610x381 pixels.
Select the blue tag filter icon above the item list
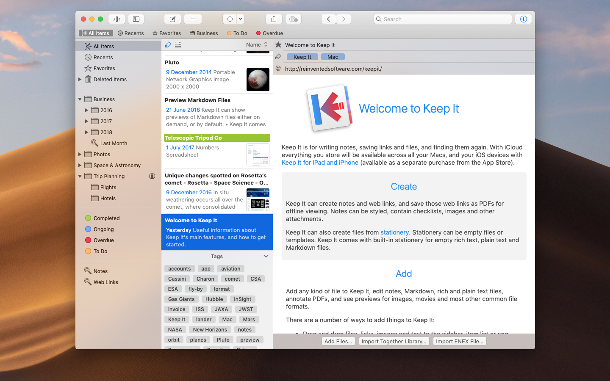pyautogui.click(x=168, y=44)
